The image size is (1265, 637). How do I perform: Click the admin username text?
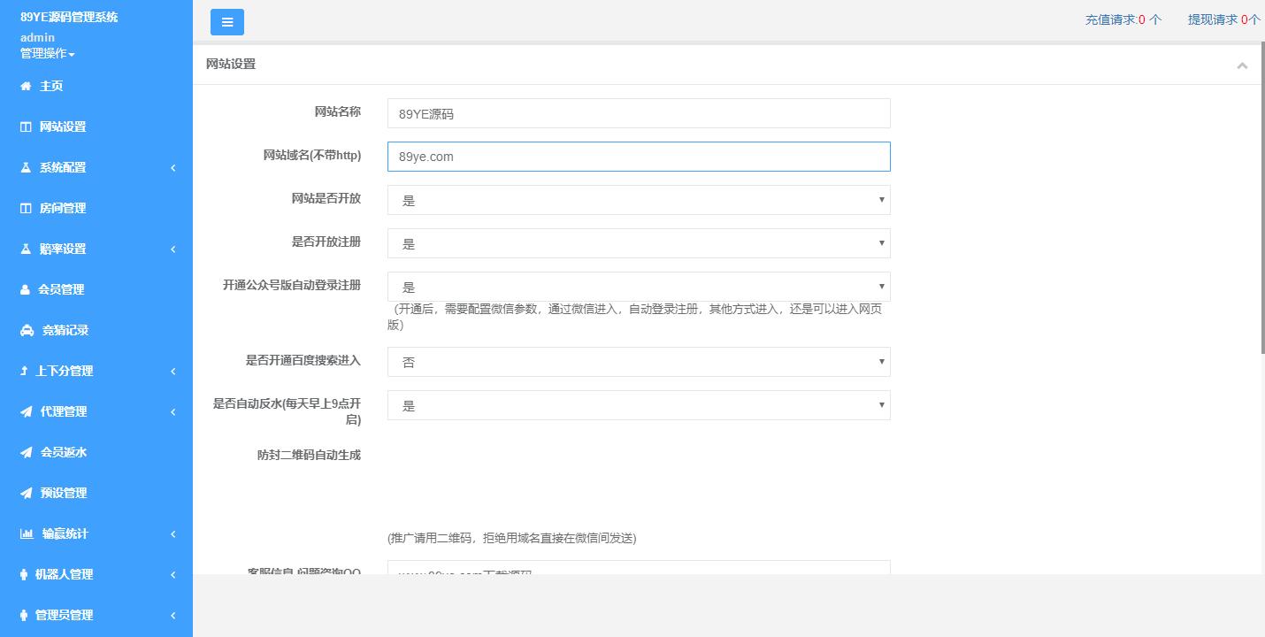(37, 37)
